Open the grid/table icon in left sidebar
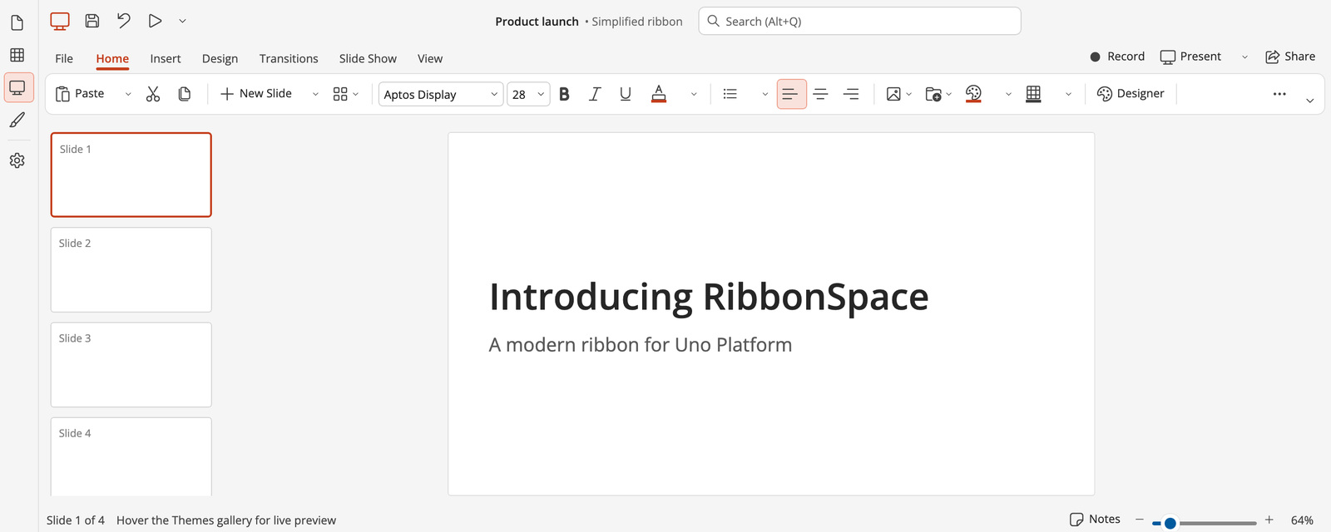Viewport: 1331px width, 532px height. coord(17,55)
